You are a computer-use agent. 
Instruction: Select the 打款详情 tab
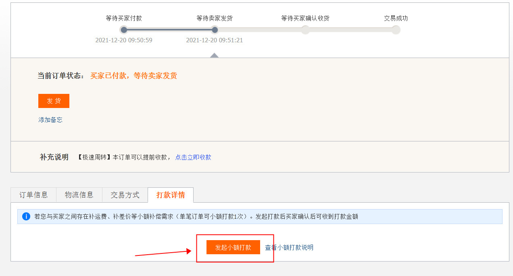click(x=171, y=195)
